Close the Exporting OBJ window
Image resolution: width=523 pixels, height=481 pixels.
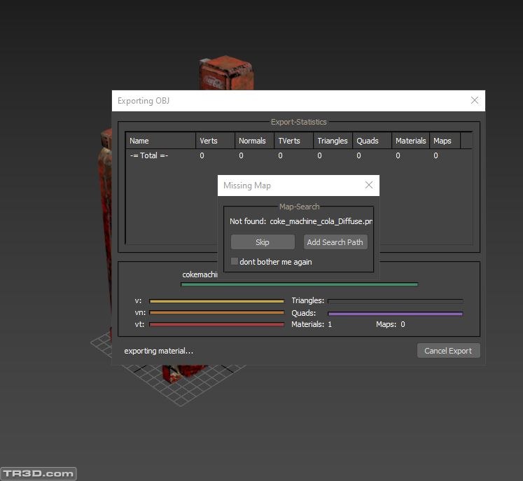pos(474,100)
